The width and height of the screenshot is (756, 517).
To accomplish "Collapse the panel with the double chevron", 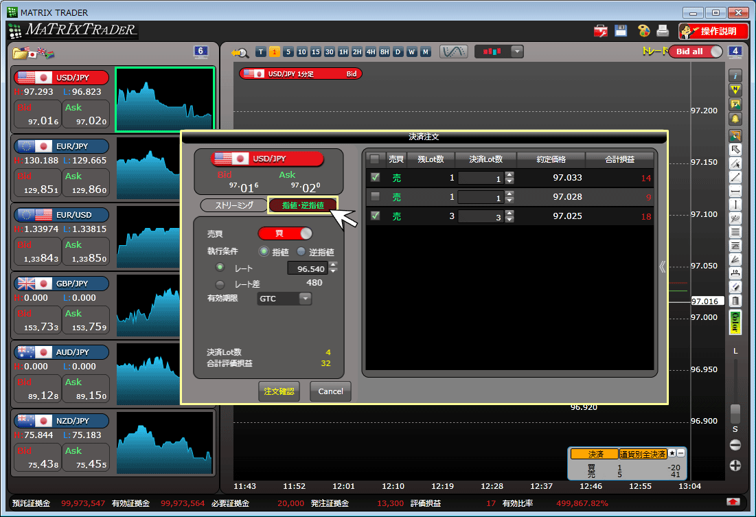I will pos(663,267).
